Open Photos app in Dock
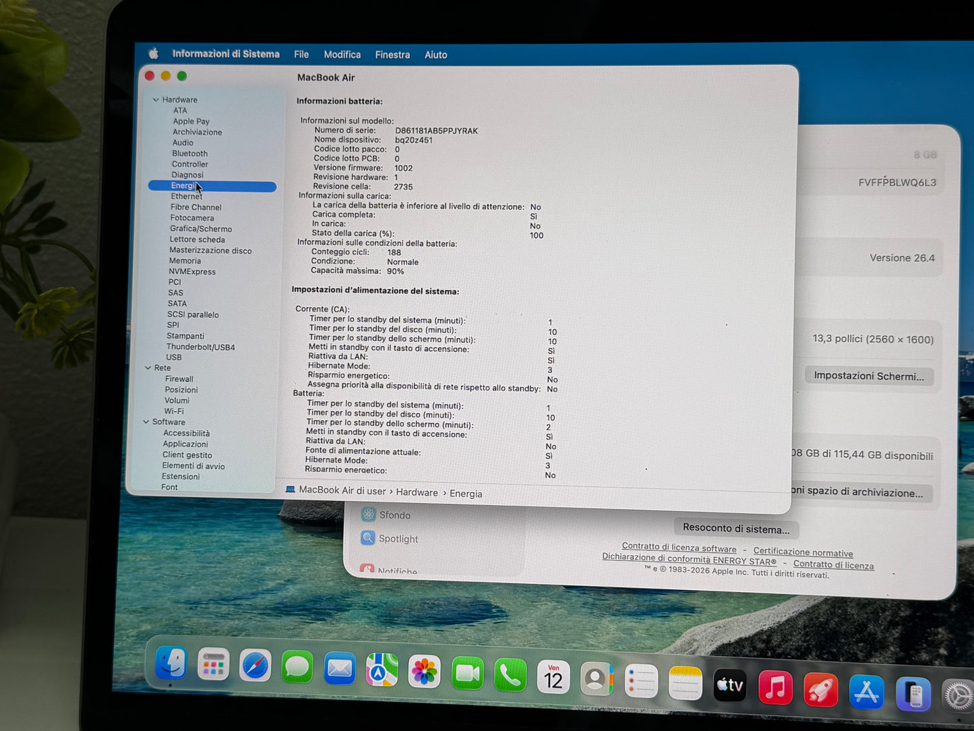Image resolution: width=974 pixels, height=731 pixels. (x=424, y=672)
